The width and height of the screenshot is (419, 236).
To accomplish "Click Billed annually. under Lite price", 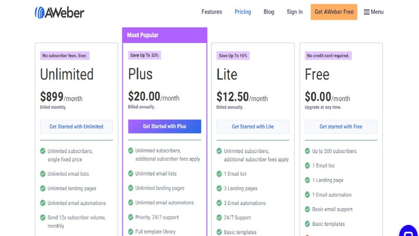I will [230, 107].
